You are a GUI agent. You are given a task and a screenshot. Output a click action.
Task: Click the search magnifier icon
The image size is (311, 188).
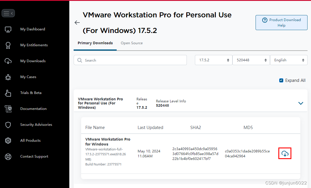[x=80, y=60]
